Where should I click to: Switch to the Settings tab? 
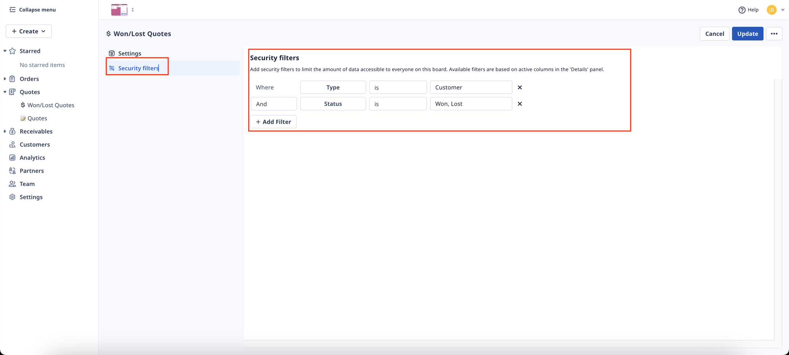(130, 53)
